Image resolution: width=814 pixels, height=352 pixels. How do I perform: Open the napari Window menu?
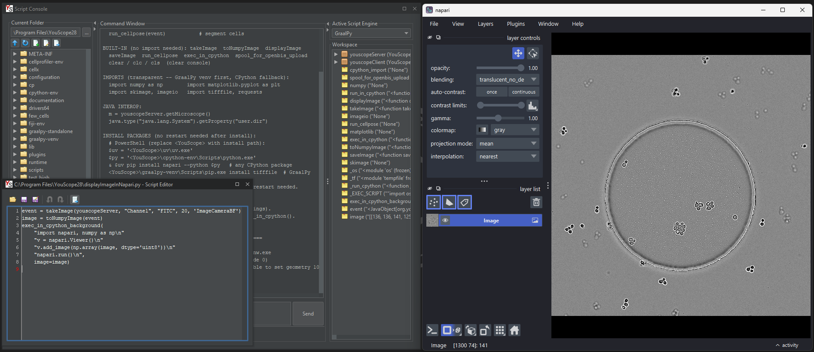click(x=548, y=24)
